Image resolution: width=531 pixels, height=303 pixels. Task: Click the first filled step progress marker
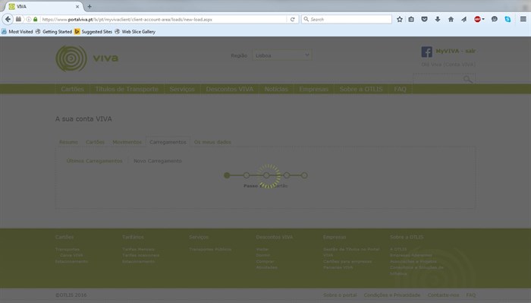pos(227,175)
